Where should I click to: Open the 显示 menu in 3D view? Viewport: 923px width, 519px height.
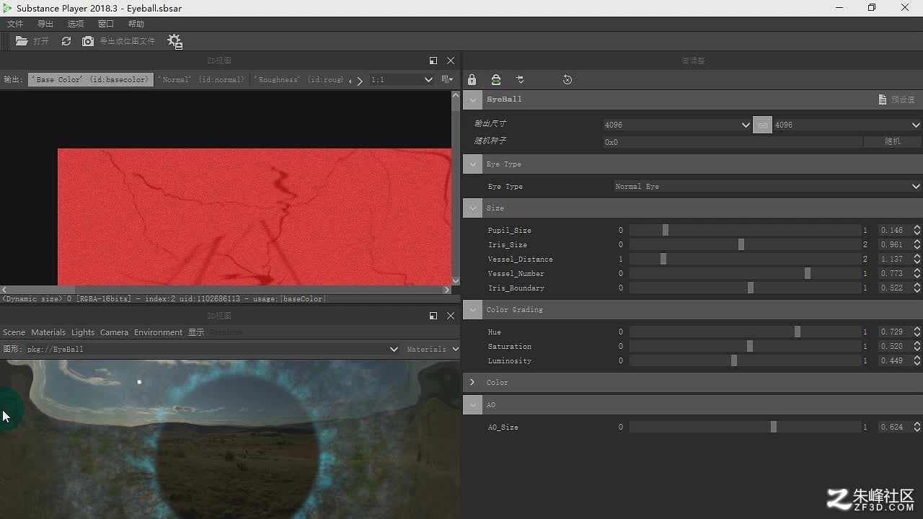point(196,332)
